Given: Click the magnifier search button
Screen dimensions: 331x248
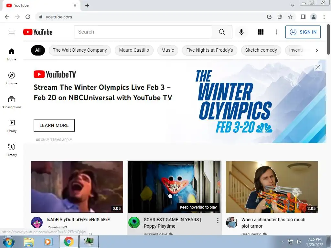Looking at the screenshot, I should point(222,32).
